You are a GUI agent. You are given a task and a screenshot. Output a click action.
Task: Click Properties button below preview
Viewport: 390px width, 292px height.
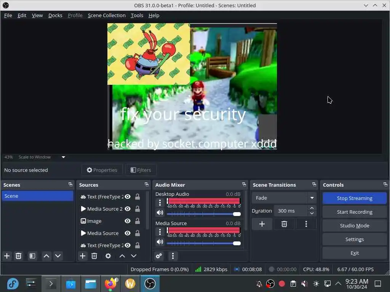click(102, 170)
